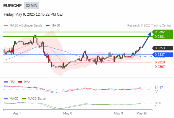This screenshot has height=118, width=174.
Task: Click the RSI 64.47 value label
Action: (159, 88)
